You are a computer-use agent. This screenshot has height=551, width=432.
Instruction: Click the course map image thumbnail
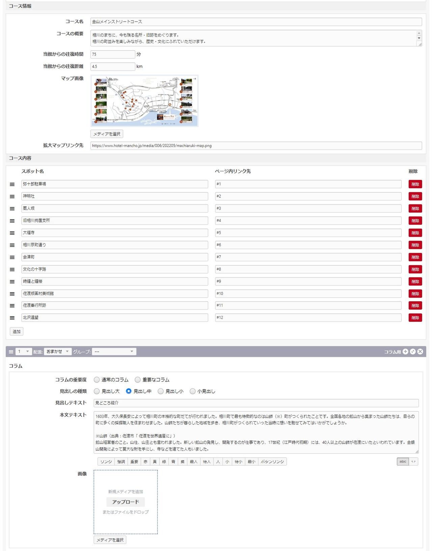(x=144, y=101)
